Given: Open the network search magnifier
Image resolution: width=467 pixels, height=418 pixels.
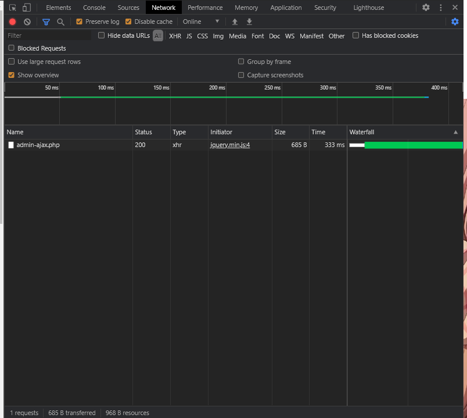Looking at the screenshot, I should coord(60,22).
